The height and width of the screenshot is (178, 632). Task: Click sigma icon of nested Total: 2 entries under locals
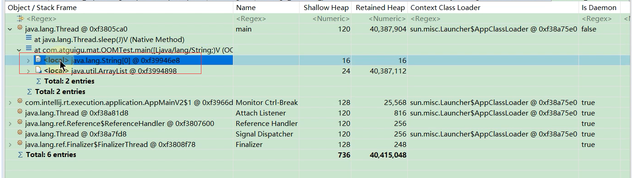pyautogui.click(x=38, y=81)
